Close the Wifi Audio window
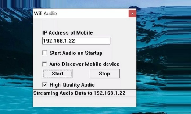 132,14
